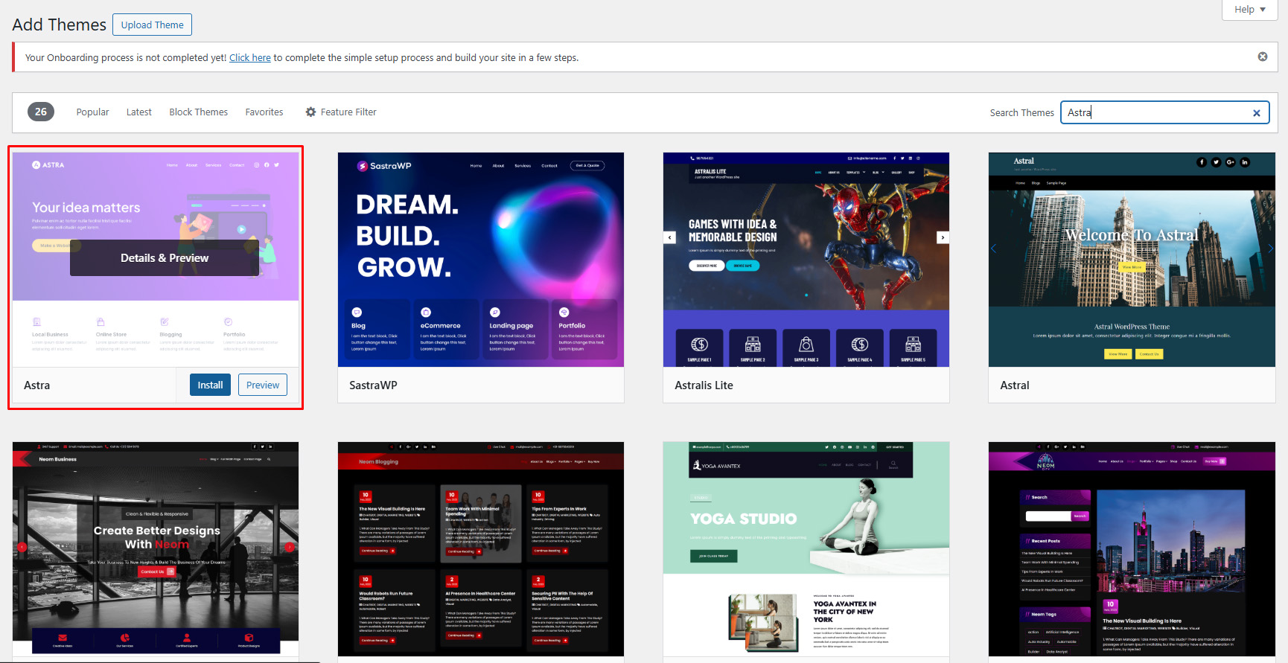Click the 26 results count badge

pyautogui.click(x=41, y=112)
